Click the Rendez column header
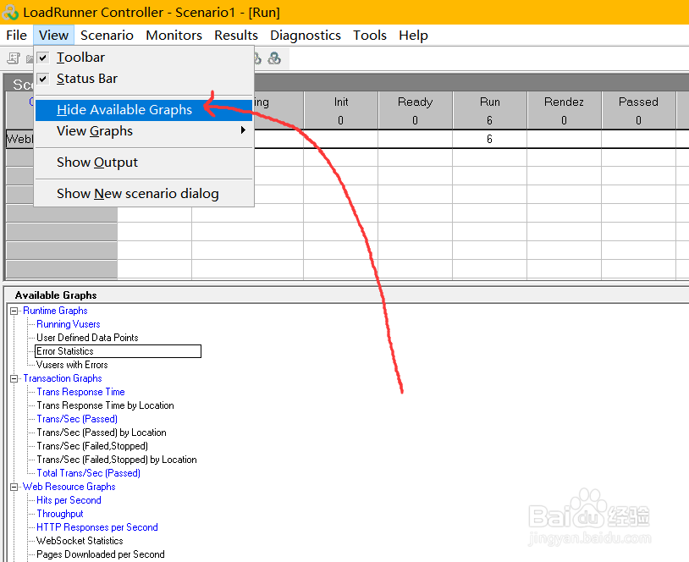689x562 pixels. pyautogui.click(x=565, y=110)
